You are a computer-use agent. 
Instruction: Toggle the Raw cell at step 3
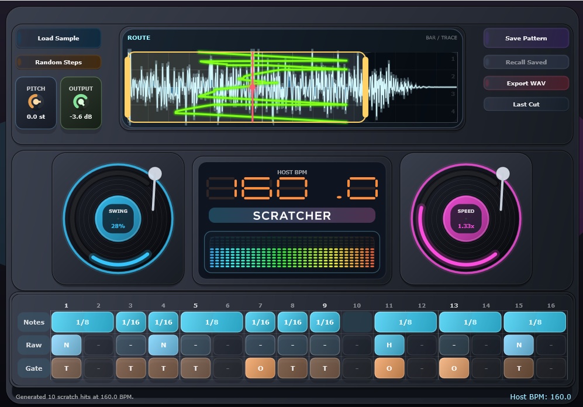point(130,345)
